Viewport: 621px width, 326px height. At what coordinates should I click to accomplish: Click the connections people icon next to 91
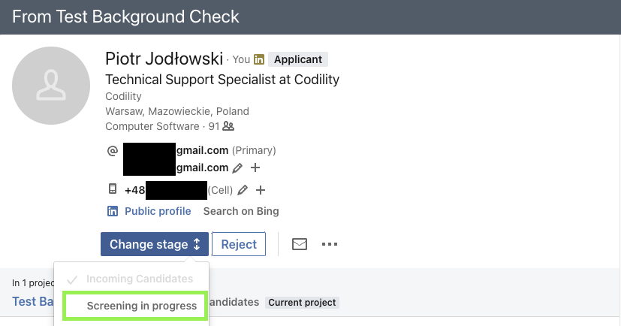pyautogui.click(x=228, y=126)
